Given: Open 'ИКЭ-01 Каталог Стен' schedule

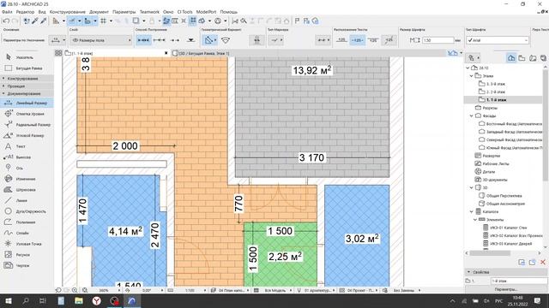Looking at the screenshot, I should point(509,228).
